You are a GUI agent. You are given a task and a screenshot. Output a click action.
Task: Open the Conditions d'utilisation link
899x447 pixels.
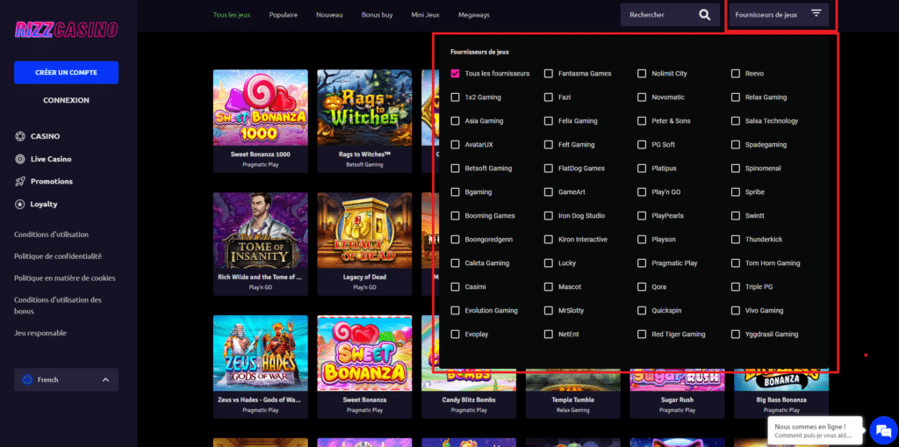click(52, 234)
